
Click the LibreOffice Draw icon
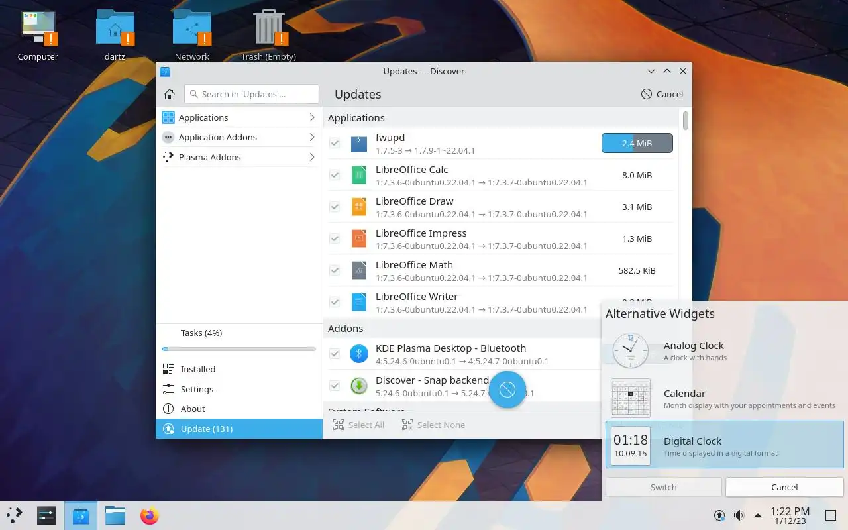coord(359,207)
